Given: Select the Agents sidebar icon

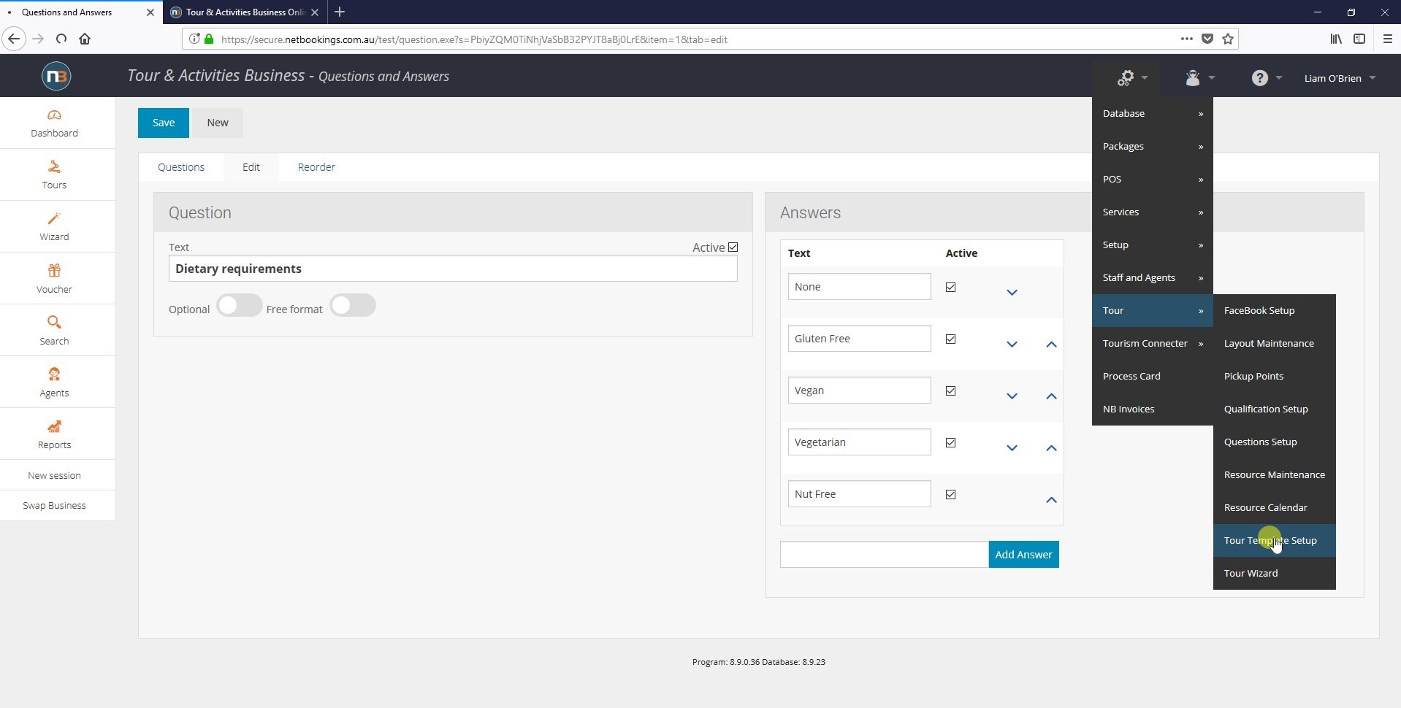Looking at the screenshot, I should pyautogui.click(x=53, y=382).
